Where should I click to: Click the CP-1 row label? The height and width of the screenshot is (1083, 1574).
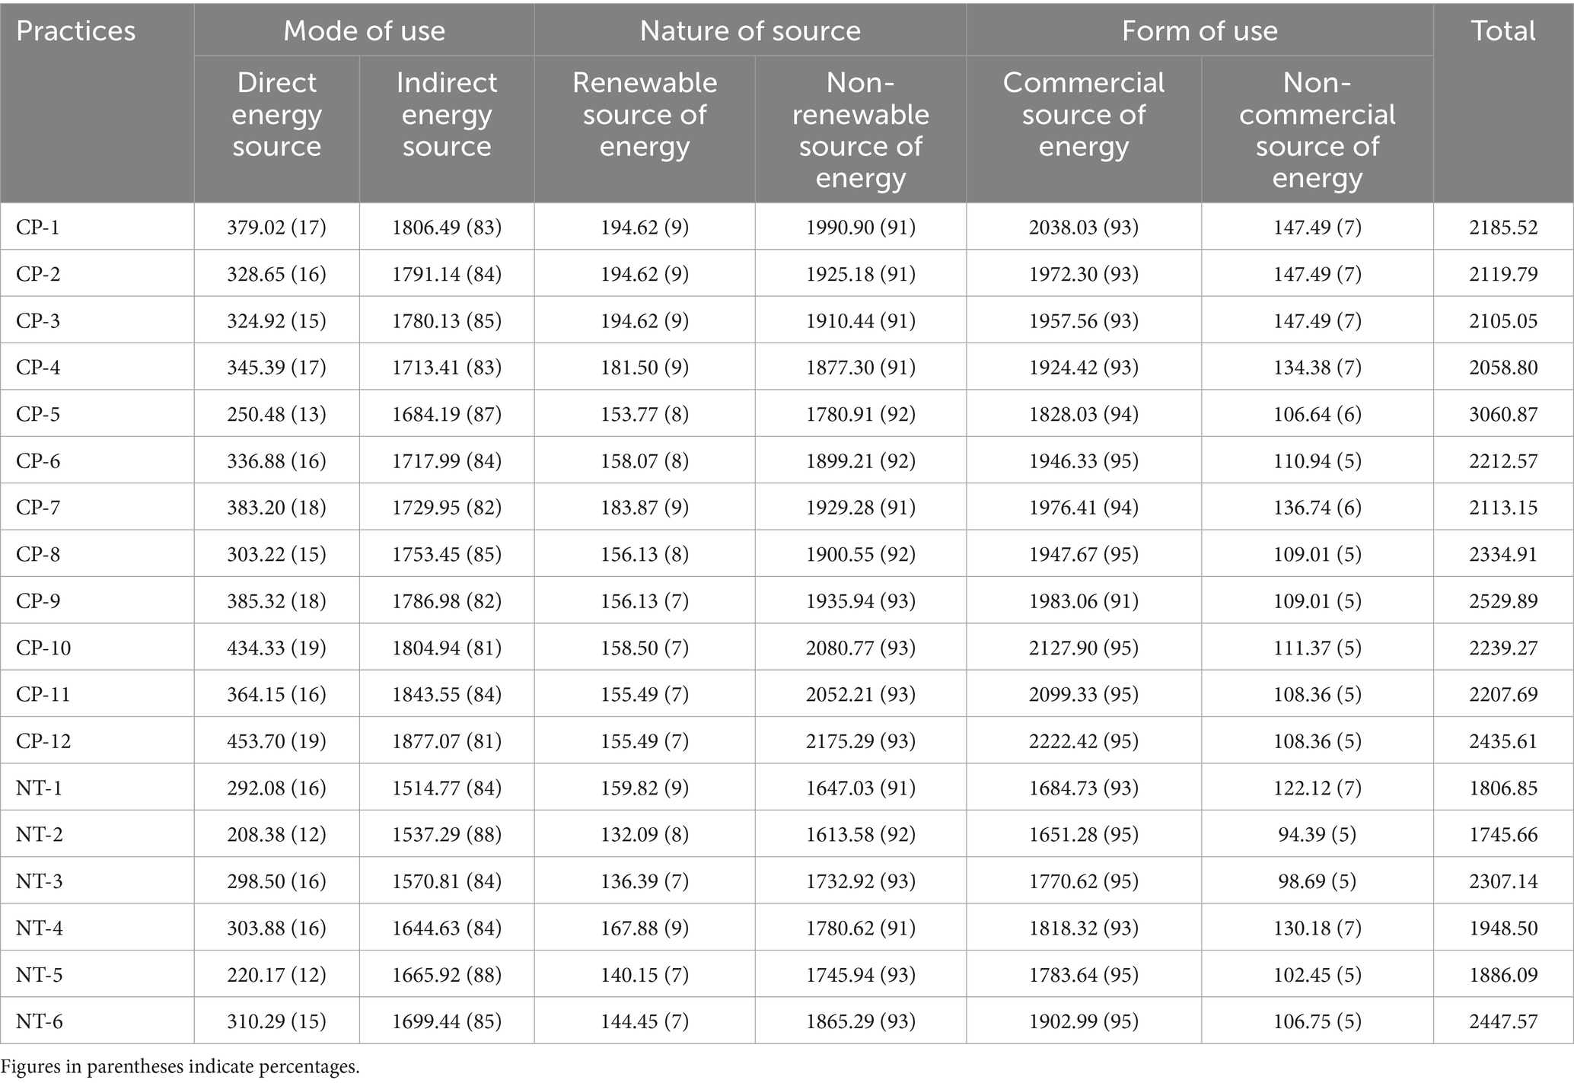(x=38, y=227)
